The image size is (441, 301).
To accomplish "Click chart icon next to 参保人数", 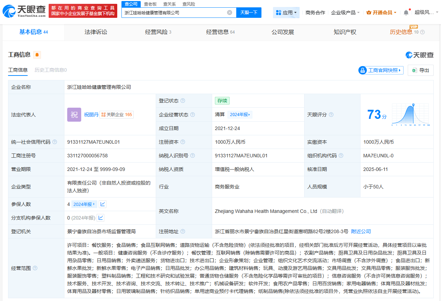I will (102, 204).
